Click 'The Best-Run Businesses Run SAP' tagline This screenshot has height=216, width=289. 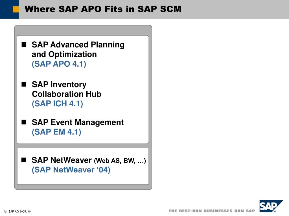(212, 211)
